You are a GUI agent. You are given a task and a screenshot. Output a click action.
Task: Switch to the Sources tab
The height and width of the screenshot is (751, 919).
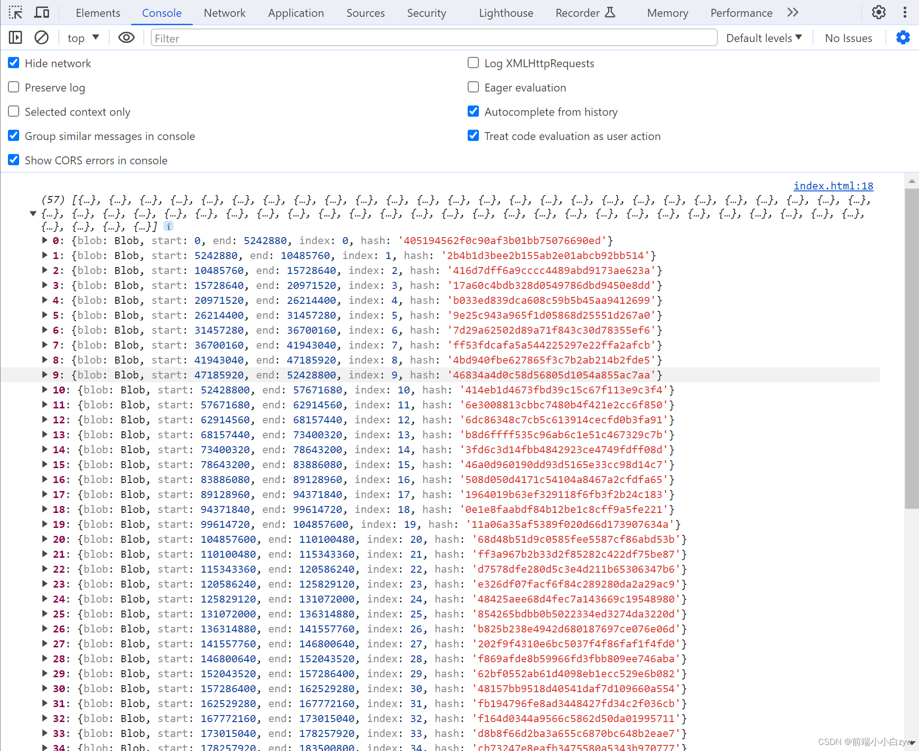(365, 13)
